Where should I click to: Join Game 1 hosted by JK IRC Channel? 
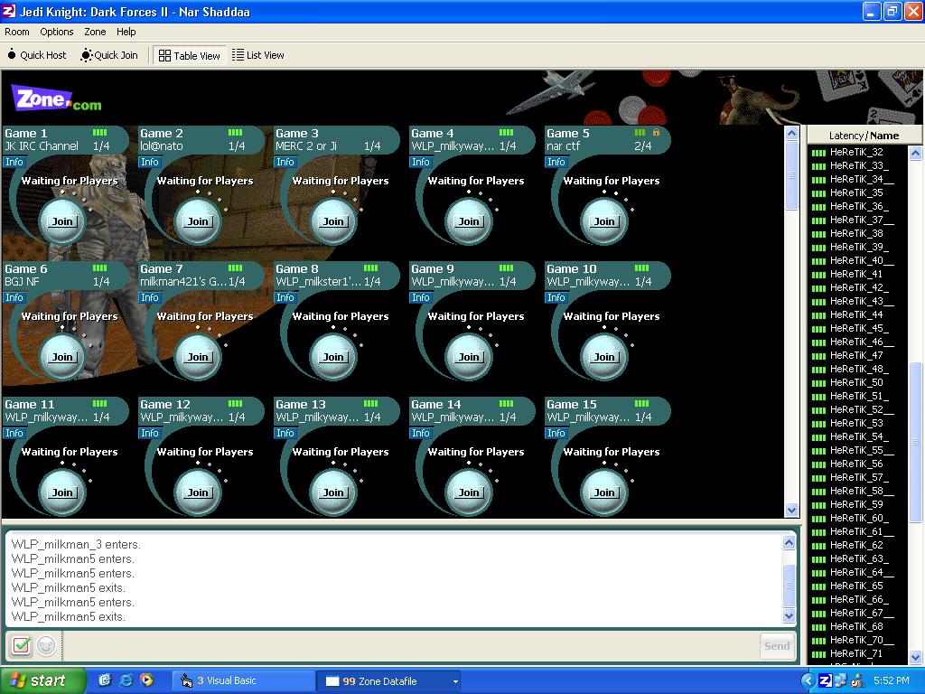(x=62, y=222)
